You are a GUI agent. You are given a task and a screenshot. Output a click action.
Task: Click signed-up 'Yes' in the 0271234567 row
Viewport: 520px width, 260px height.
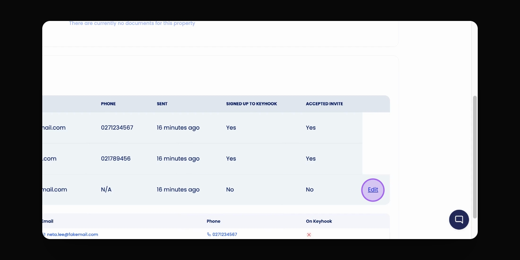[x=231, y=127]
